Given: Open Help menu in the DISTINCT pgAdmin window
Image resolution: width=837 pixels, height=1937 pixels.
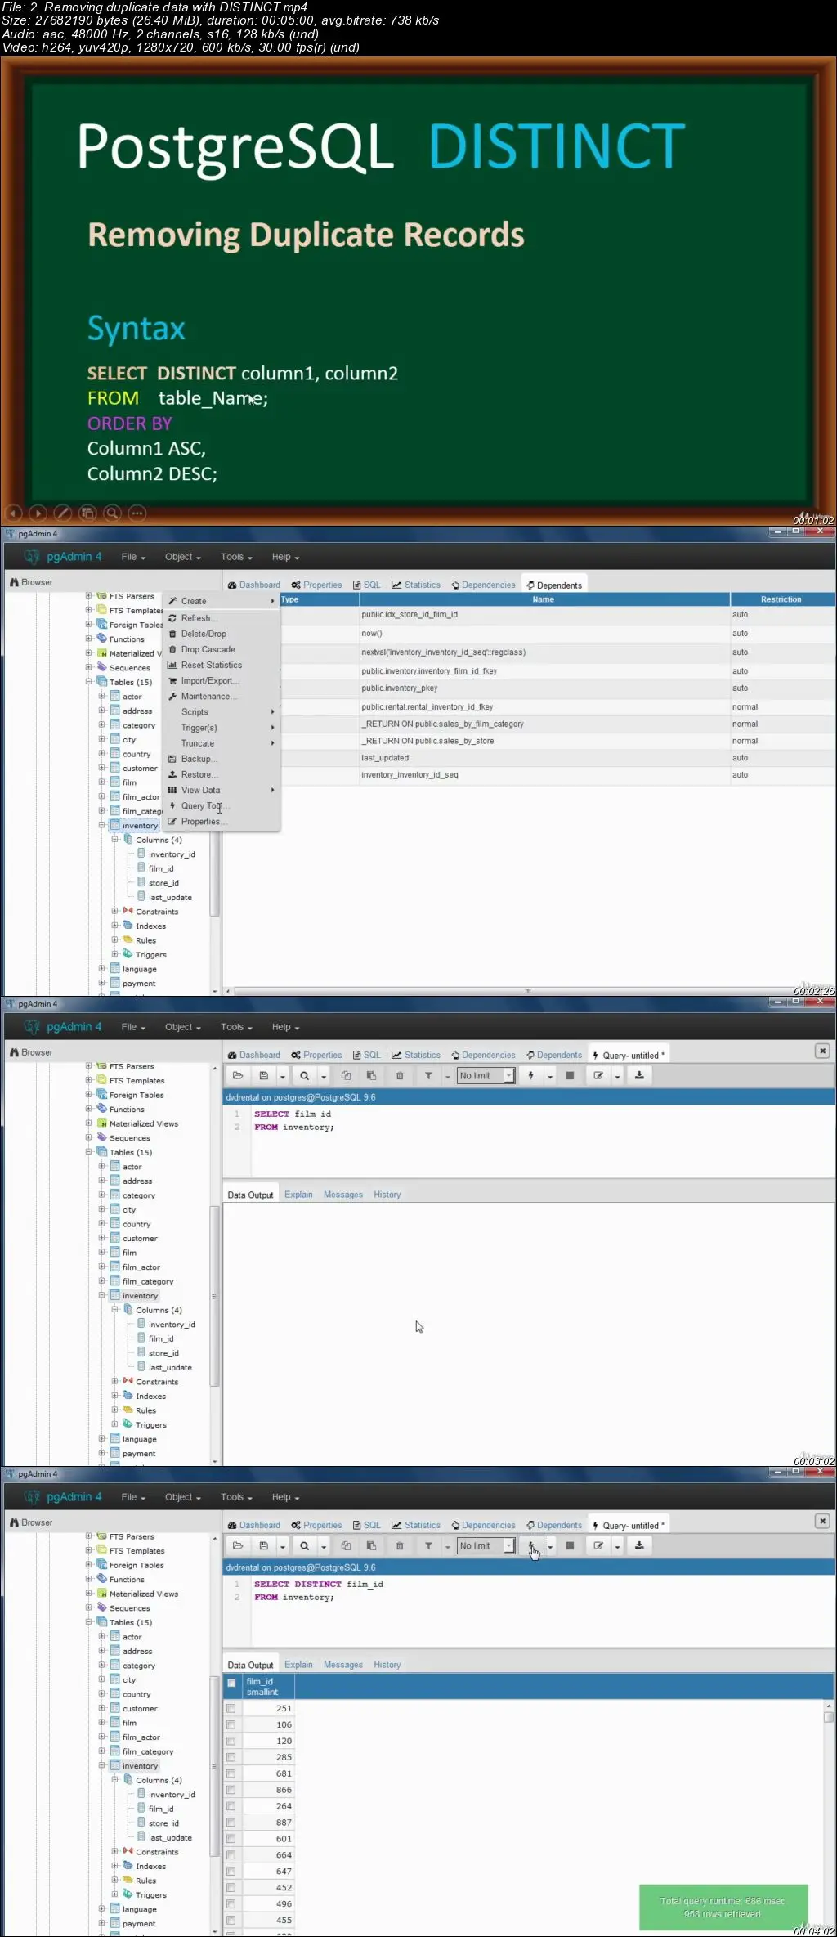Looking at the screenshot, I should (x=285, y=1497).
